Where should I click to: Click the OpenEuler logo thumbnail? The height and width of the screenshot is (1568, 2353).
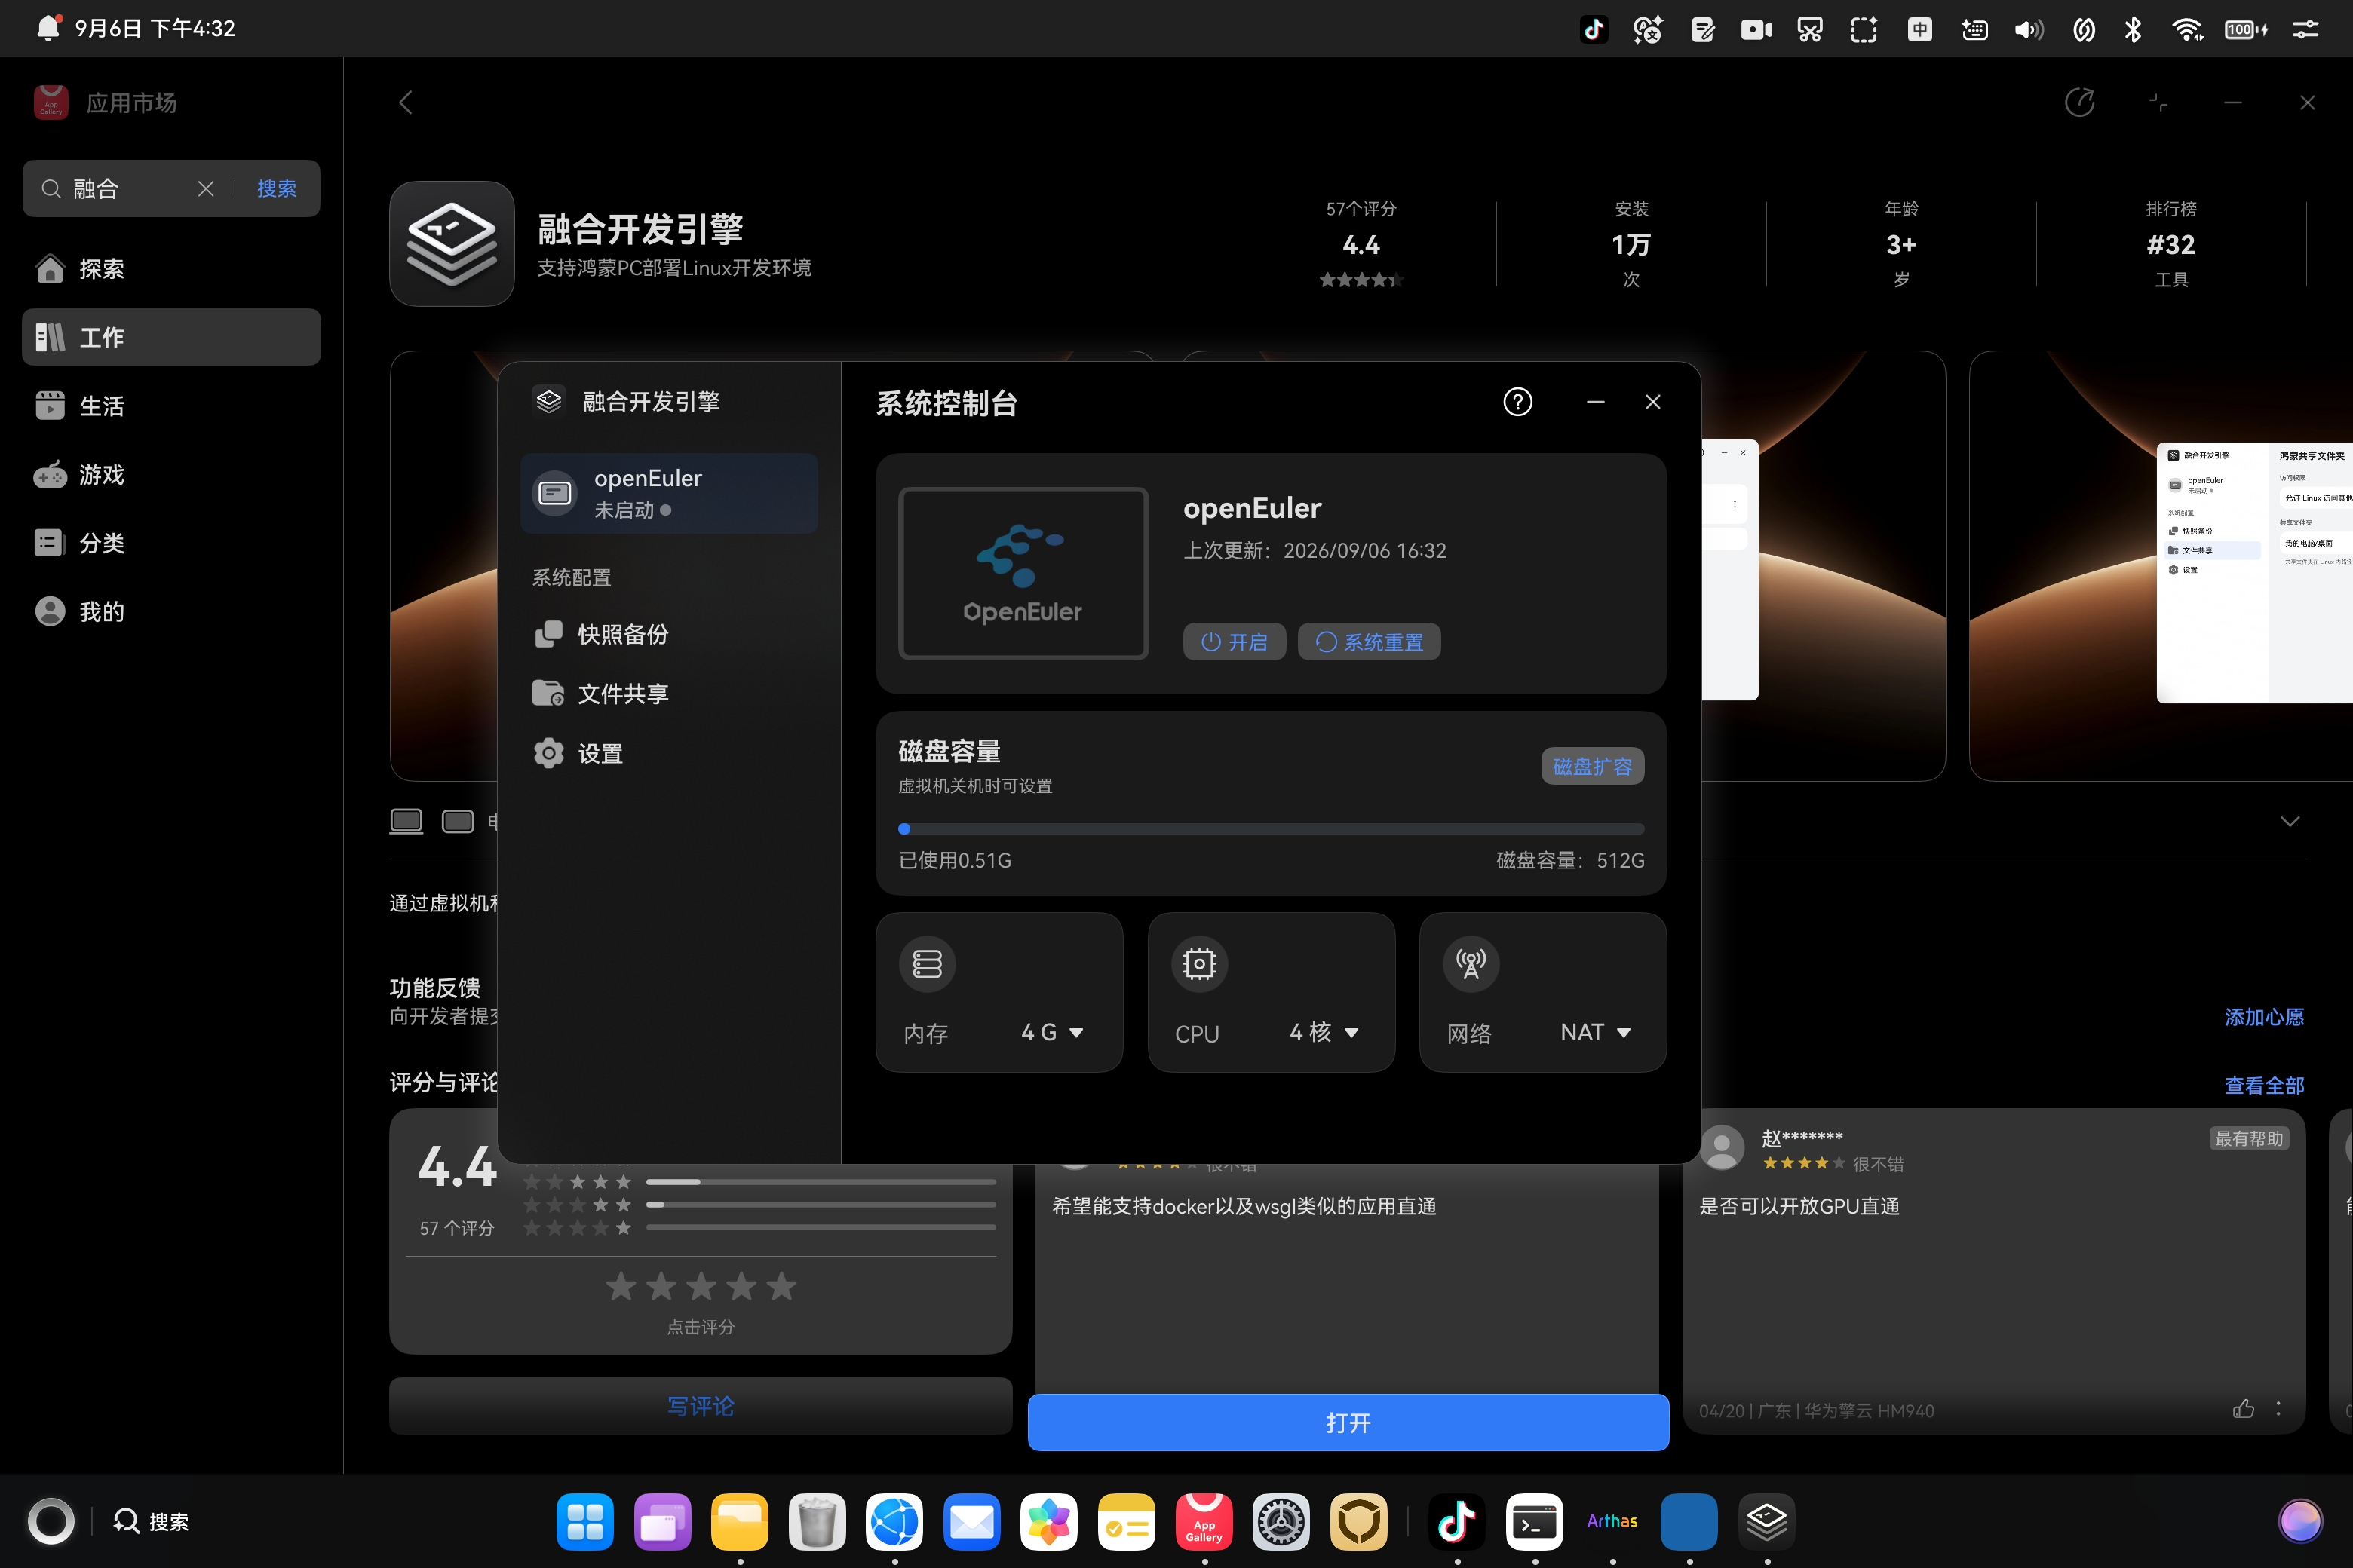(x=1023, y=573)
